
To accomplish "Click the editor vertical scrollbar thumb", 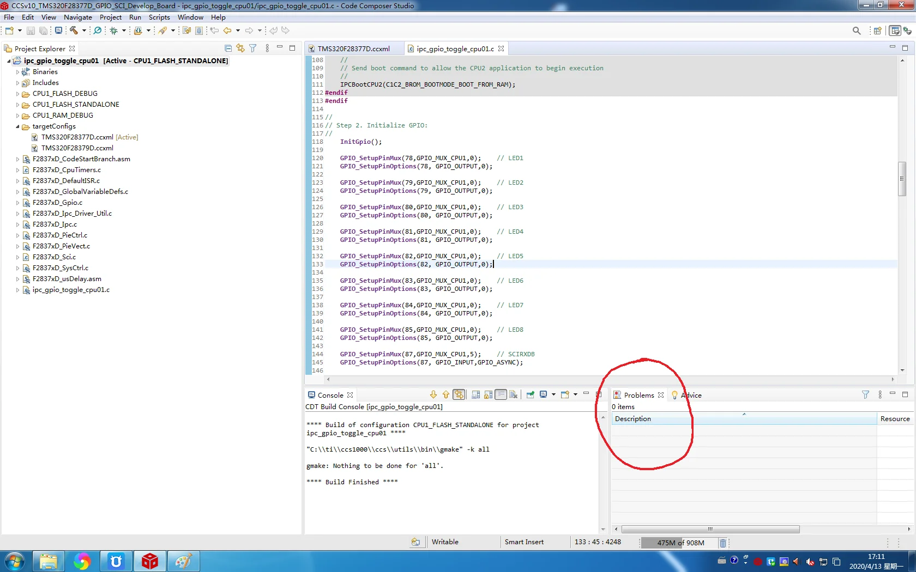I will pyautogui.click(x=902, y=179).
